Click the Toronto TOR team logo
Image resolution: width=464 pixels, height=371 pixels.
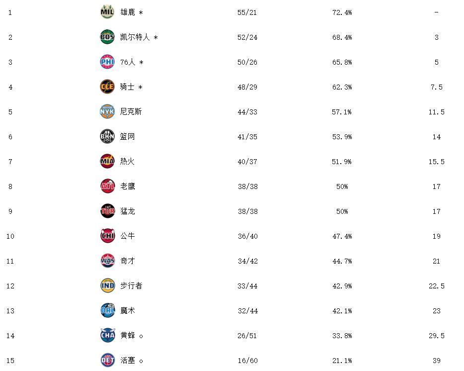pos(107,211)
